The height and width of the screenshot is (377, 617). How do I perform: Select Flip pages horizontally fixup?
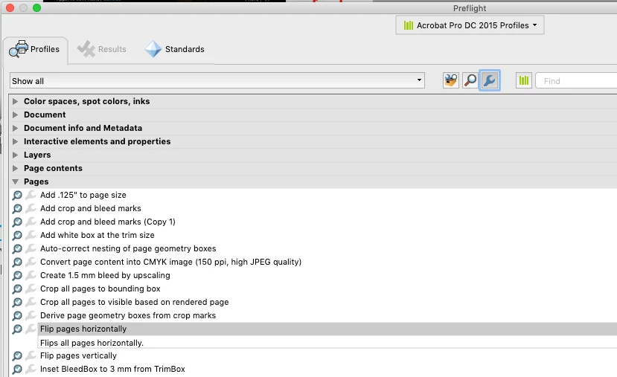[83, 329]
